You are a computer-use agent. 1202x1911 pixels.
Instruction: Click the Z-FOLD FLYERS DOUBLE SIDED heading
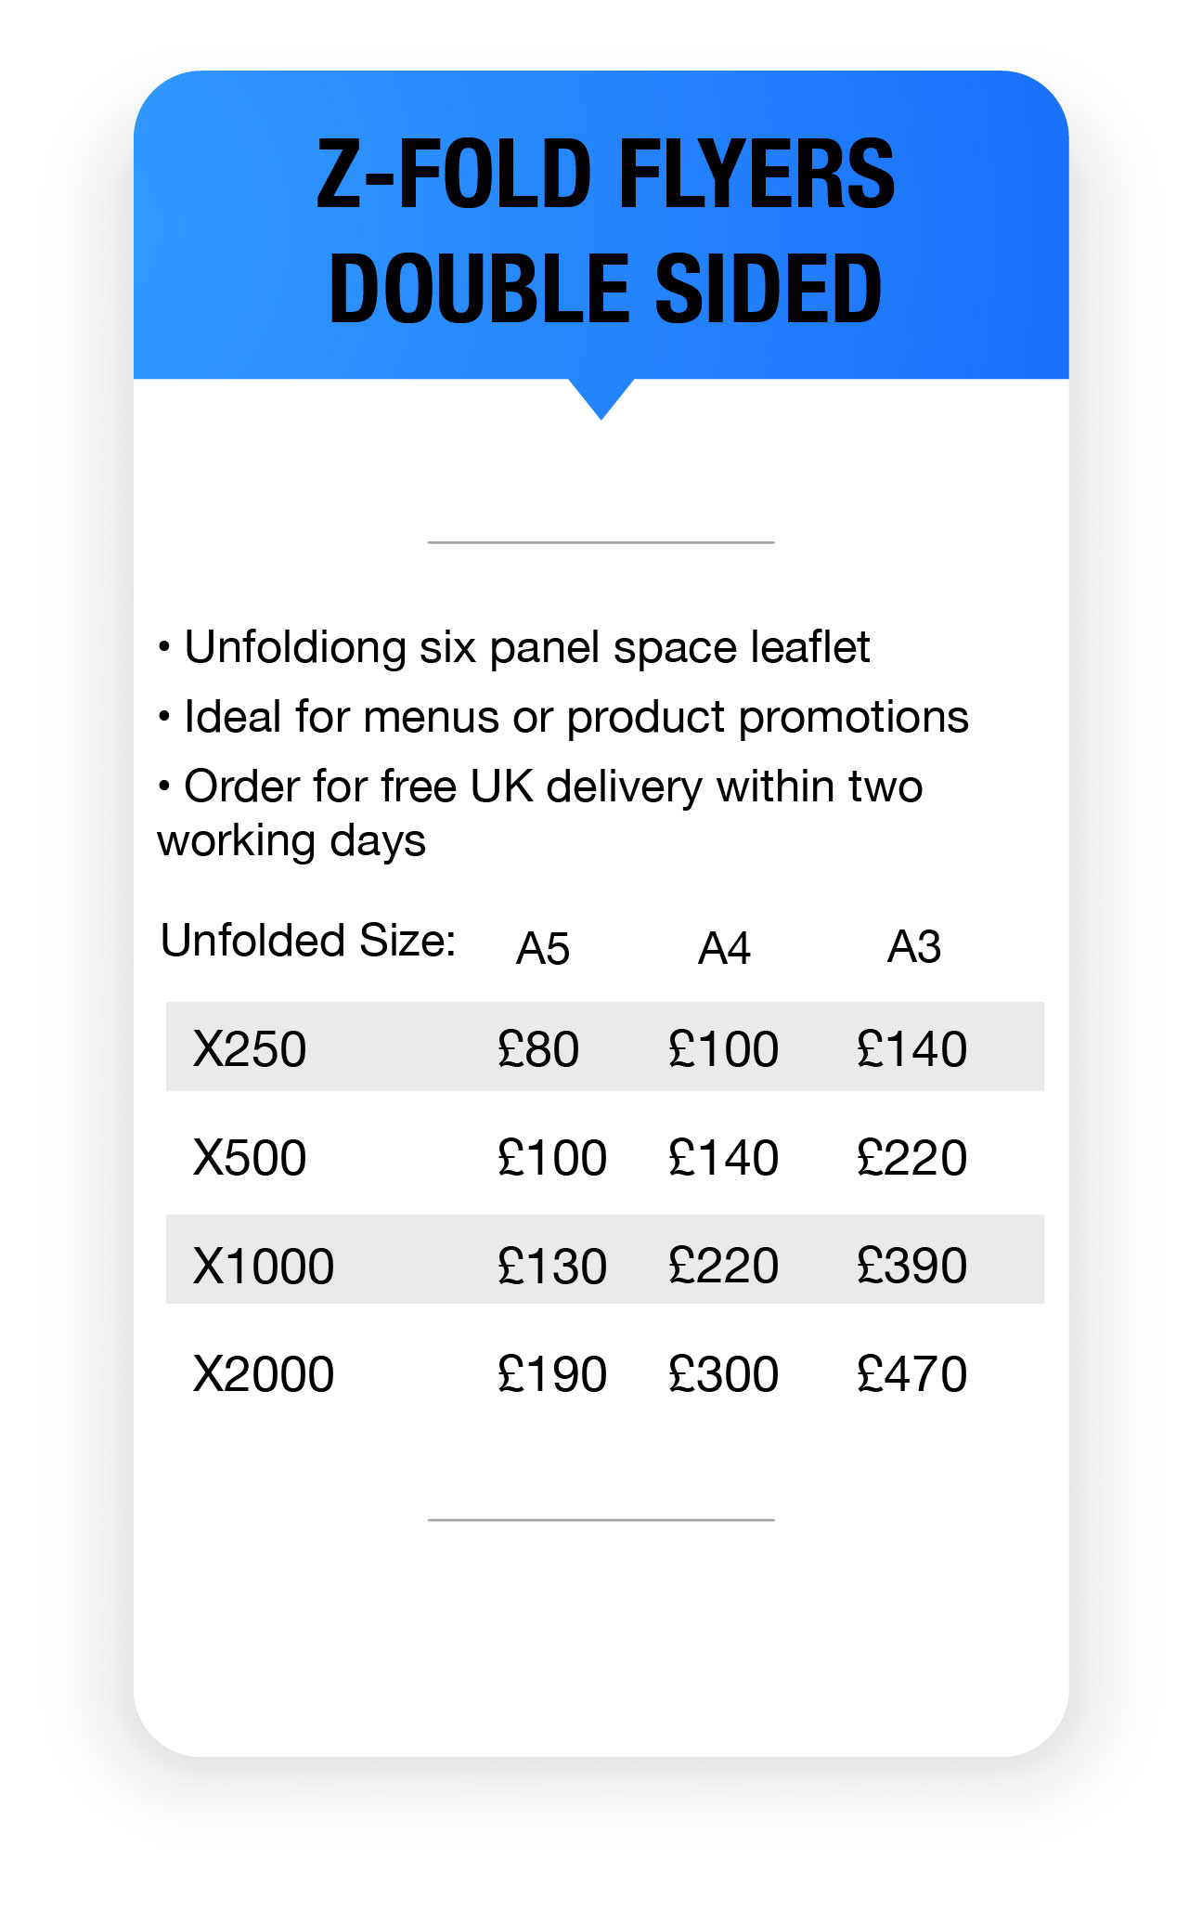(604, 229)
